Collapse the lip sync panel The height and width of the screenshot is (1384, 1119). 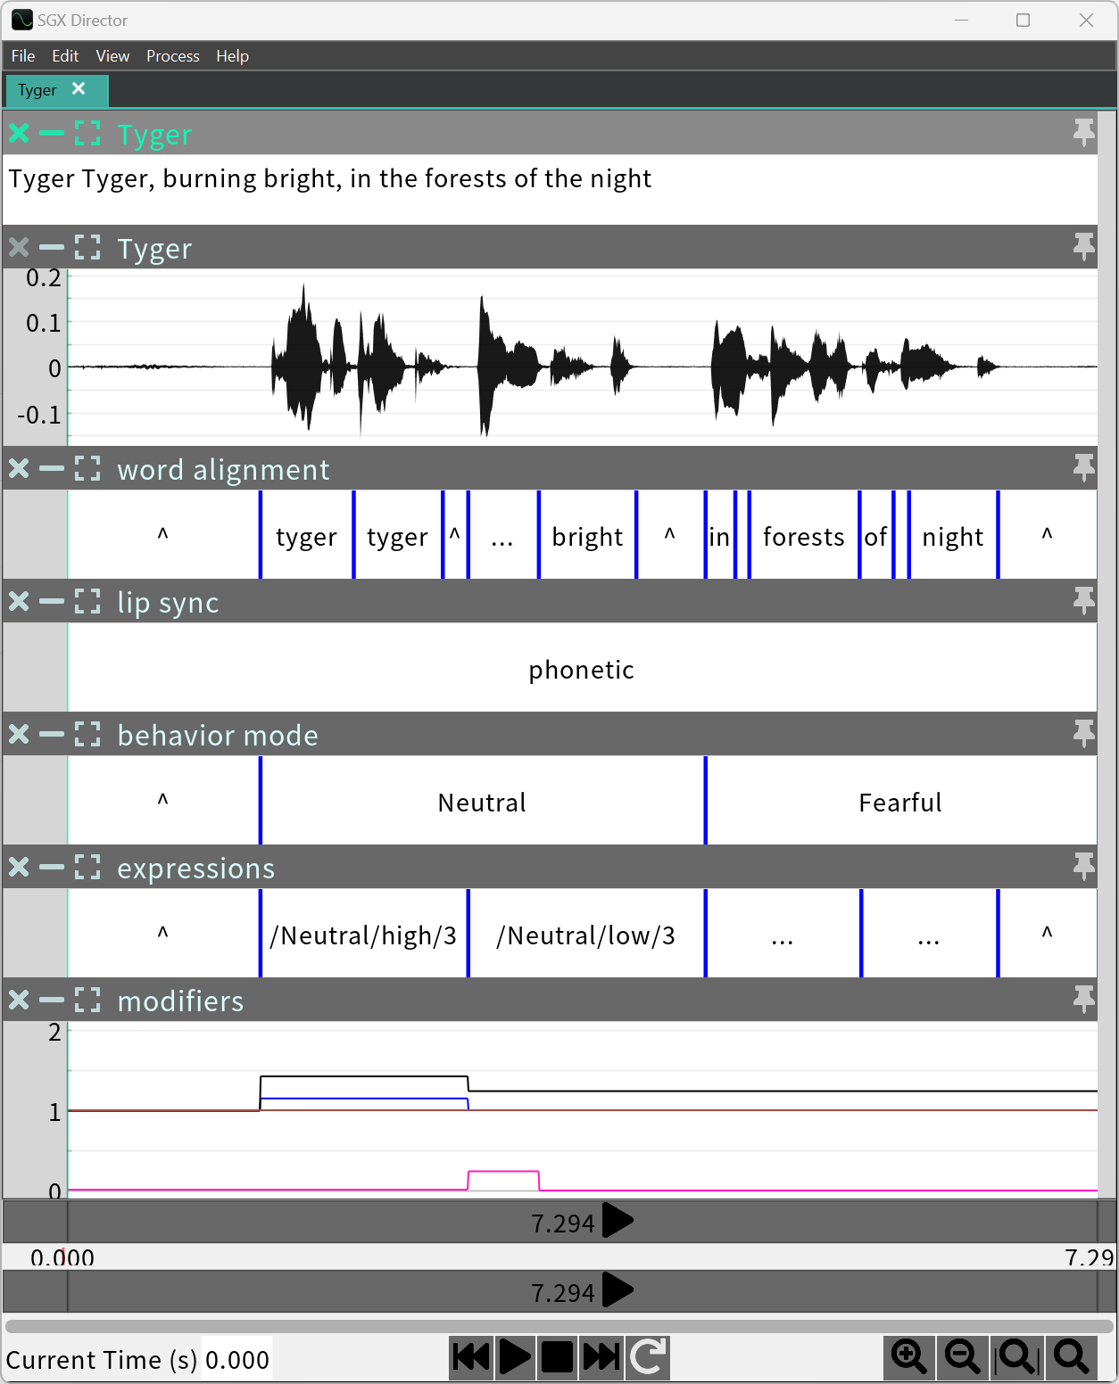pyautogui.click(x=51, y=601)
